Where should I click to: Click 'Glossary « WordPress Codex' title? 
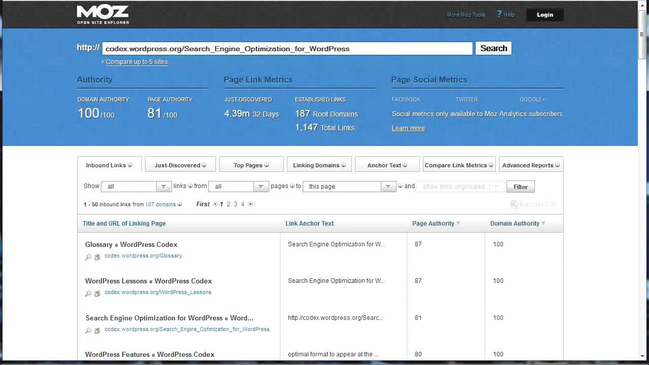click(x=131, y=244)
